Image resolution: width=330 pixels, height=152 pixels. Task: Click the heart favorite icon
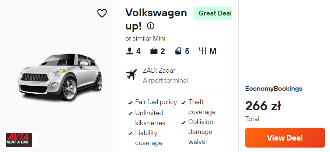[x=102, y=13]
